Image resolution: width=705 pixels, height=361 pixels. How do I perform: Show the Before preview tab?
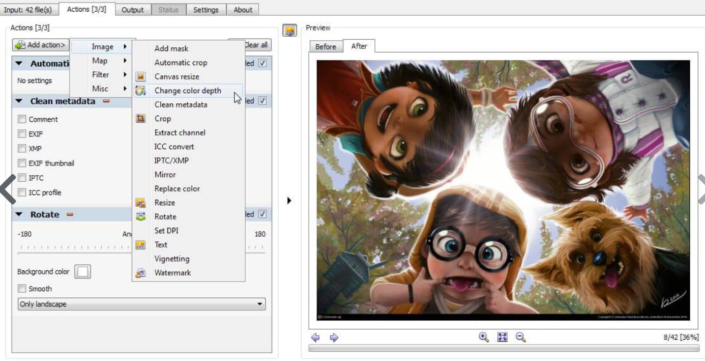326,47
